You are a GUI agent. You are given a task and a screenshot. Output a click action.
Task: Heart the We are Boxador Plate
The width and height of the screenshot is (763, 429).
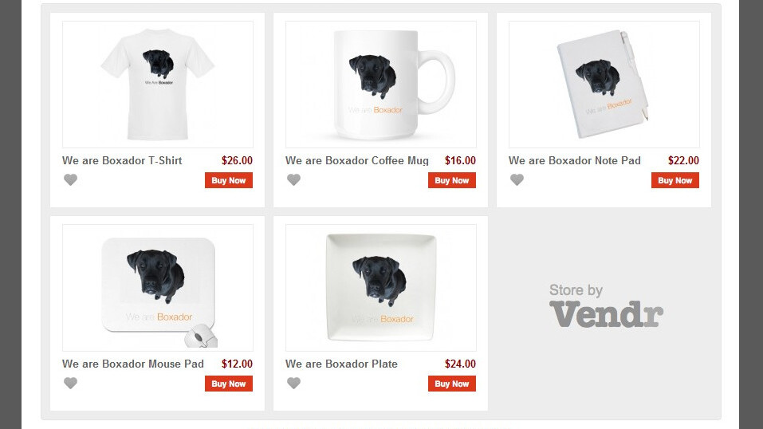294,384
